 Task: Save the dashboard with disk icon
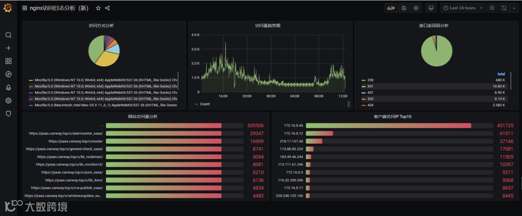coord(404,8)
